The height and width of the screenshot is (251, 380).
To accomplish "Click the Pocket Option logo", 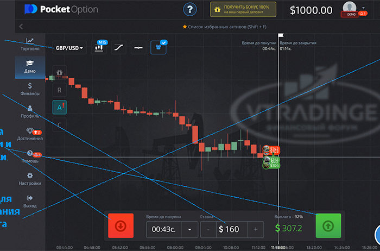I will tap(61, 9).
